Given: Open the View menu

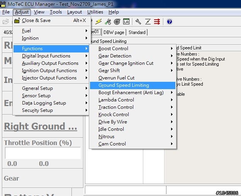Looking at the screenshot, I should tap(39, 12).
